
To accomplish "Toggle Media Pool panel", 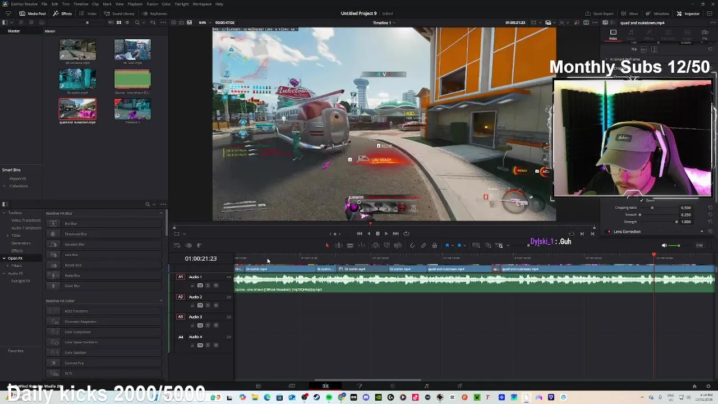I will tap(33, 13).
